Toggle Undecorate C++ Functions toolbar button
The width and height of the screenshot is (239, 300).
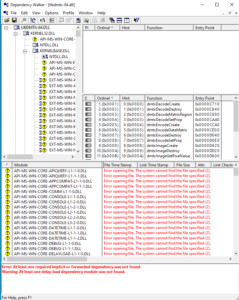click(x=52, y=20)
